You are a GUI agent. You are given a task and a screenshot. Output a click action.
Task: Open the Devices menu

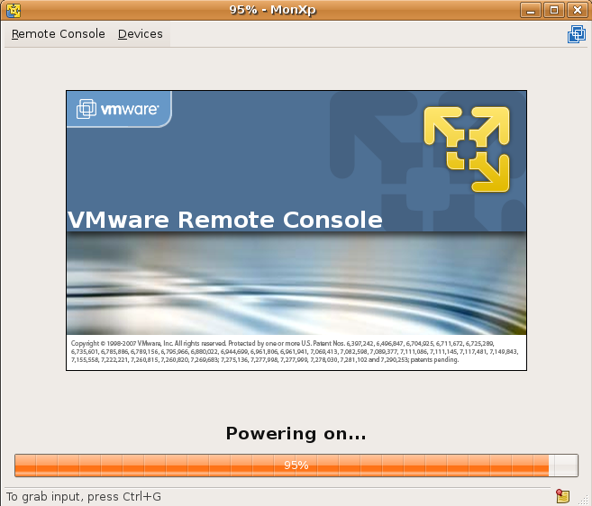[140, 34]
